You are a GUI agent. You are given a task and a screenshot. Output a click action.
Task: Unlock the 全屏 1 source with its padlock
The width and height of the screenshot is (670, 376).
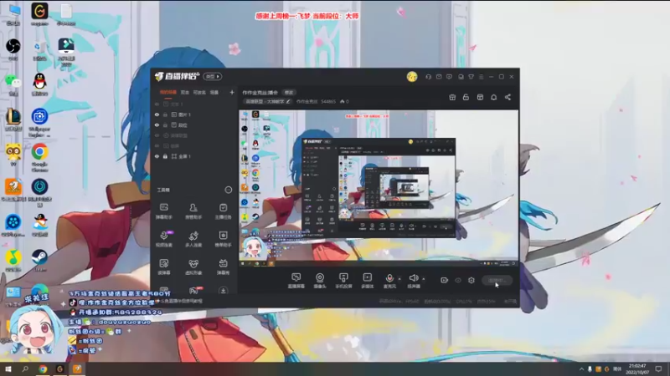165,156
